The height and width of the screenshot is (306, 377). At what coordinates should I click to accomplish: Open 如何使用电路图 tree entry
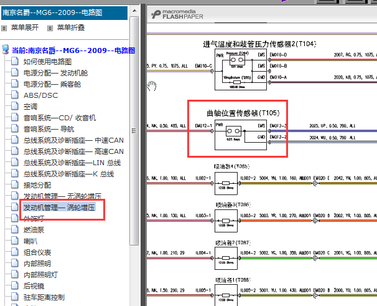[47, 62]
